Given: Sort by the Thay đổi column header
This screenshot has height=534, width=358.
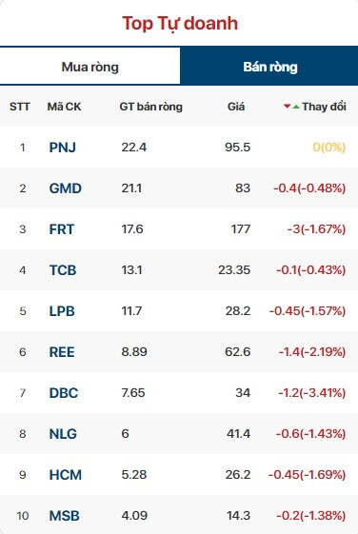Looking at the screenshot, I should 324,107.
